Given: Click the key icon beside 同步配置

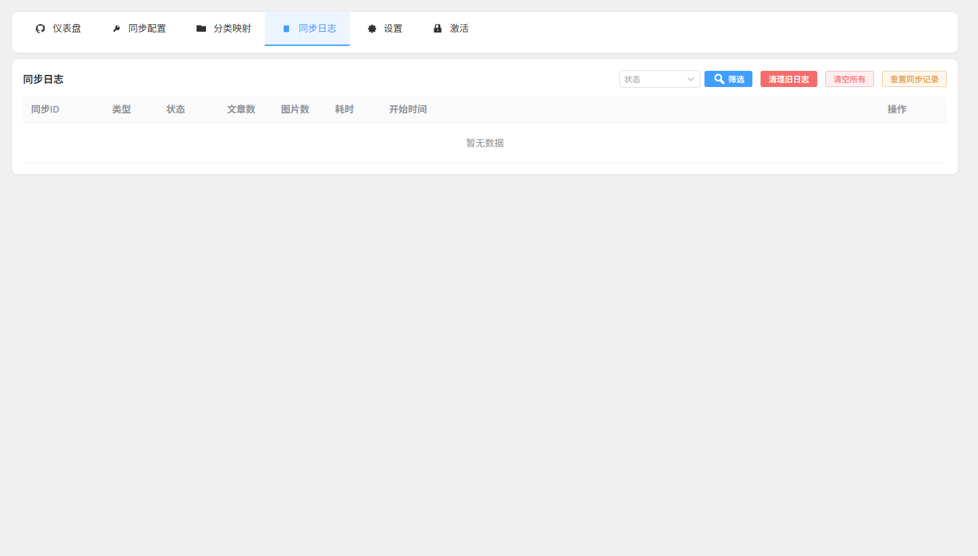Looking at the screenshot, I should (116, 28).
